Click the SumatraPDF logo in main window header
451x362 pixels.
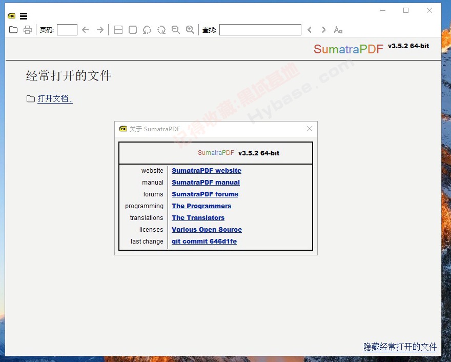(x=348, y=49)
